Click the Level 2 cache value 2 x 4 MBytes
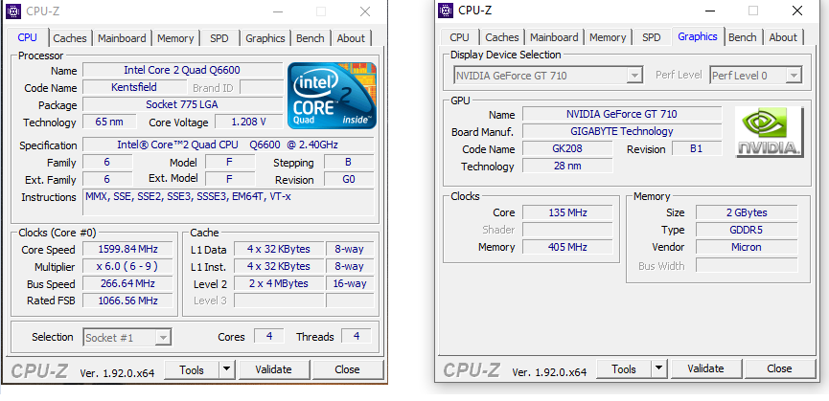This screenshot has height=401, width=829. pyautogui.click(x=279, y=283)
